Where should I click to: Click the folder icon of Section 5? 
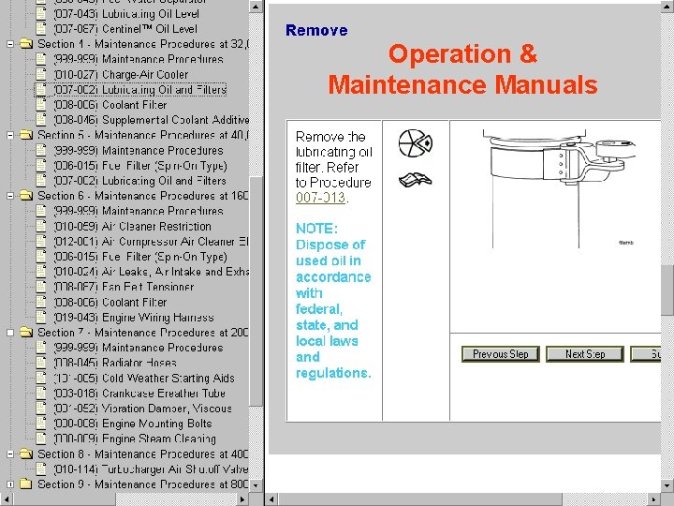26,135
